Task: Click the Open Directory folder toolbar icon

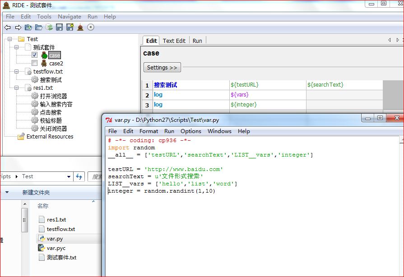Action: click(39, 28)
